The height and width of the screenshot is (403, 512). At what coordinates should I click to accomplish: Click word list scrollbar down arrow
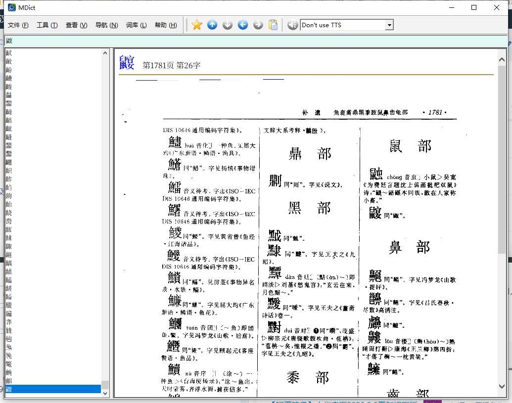click(105, 393)
